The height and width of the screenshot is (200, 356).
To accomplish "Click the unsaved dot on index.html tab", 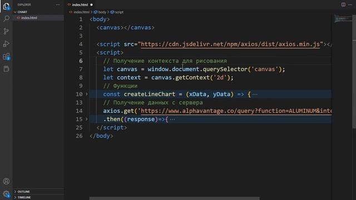I will pos(91,4).
